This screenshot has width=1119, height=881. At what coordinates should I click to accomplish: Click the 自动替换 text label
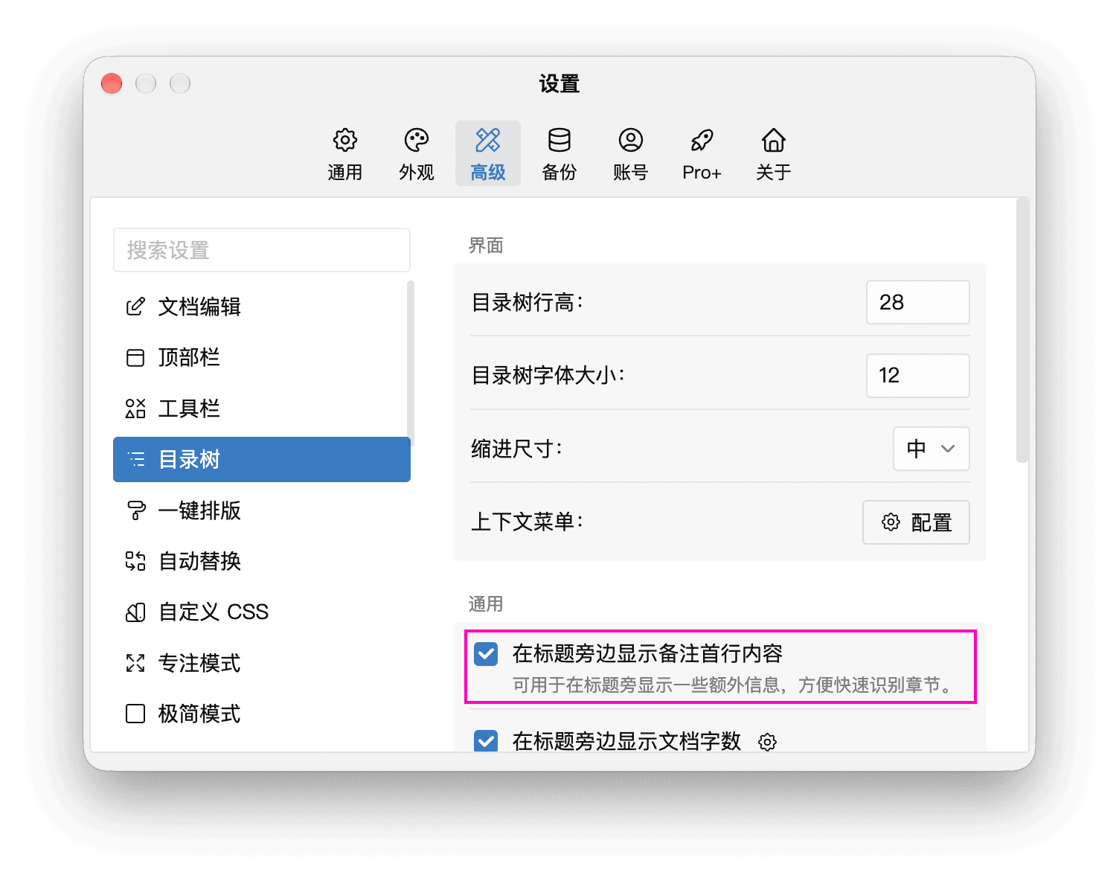[199, 561]
